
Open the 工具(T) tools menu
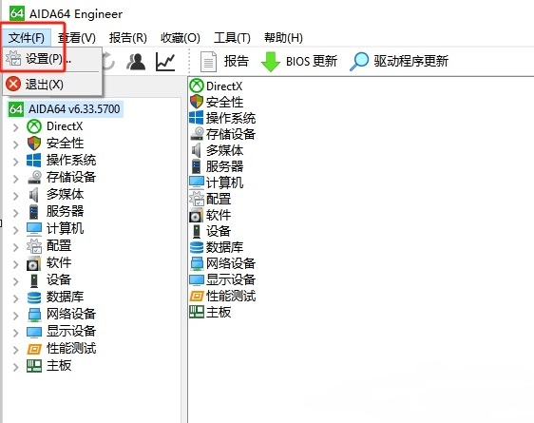coord(232,37)
